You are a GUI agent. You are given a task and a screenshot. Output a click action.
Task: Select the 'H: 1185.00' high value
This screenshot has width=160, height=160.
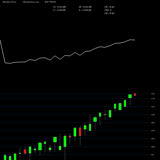tap(85, 7)
